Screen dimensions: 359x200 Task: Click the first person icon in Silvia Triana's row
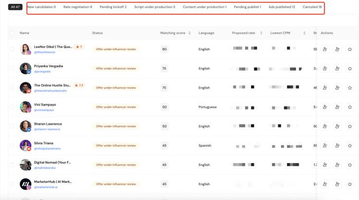[x=325, y=146]
